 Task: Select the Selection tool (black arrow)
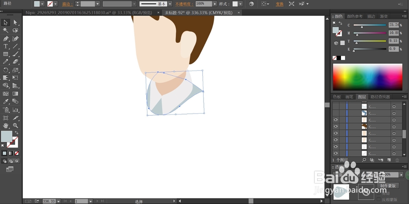coord(5,22)
